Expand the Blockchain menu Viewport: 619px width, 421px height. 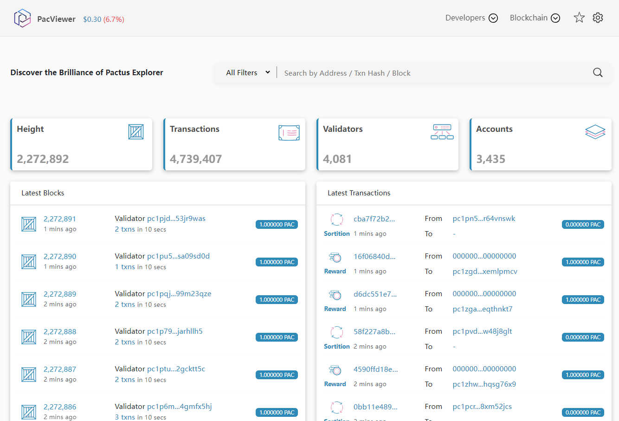point(535,18)
